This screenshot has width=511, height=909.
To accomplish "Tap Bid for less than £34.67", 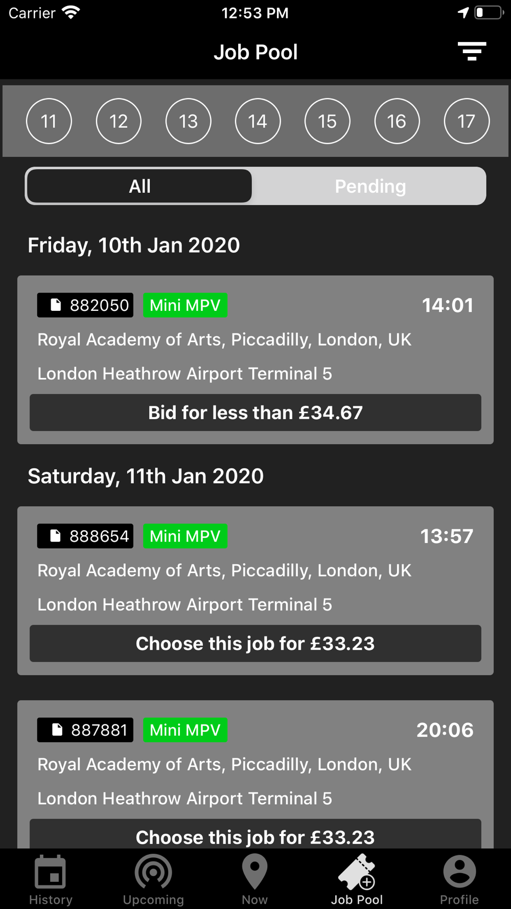I will [255, 413].
